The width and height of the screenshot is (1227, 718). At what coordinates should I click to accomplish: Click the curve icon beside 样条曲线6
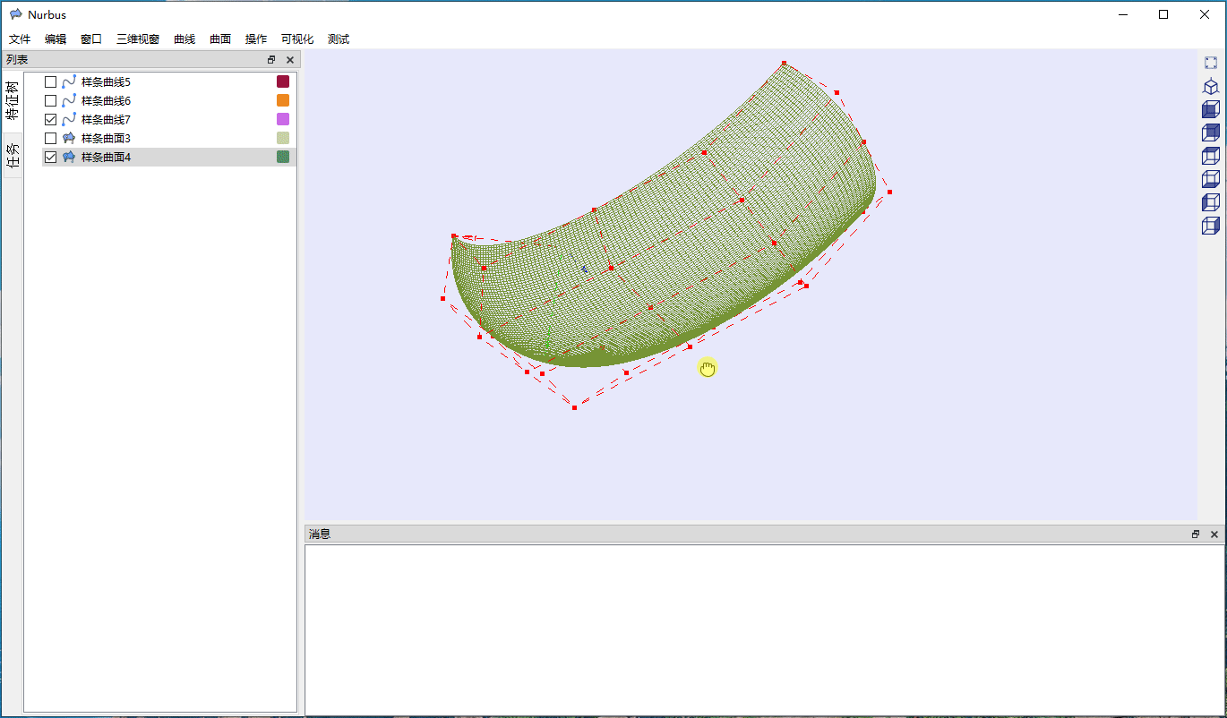coord(69,100)
